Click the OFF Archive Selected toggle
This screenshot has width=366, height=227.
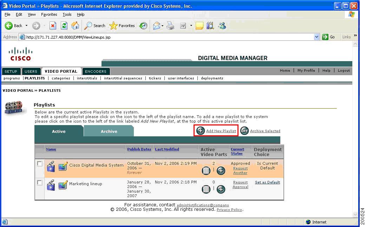244,130
